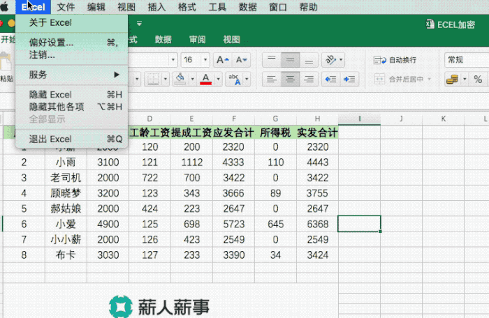Open the Apple menu
The image size is (489, 318).
(x=4, y=6)
